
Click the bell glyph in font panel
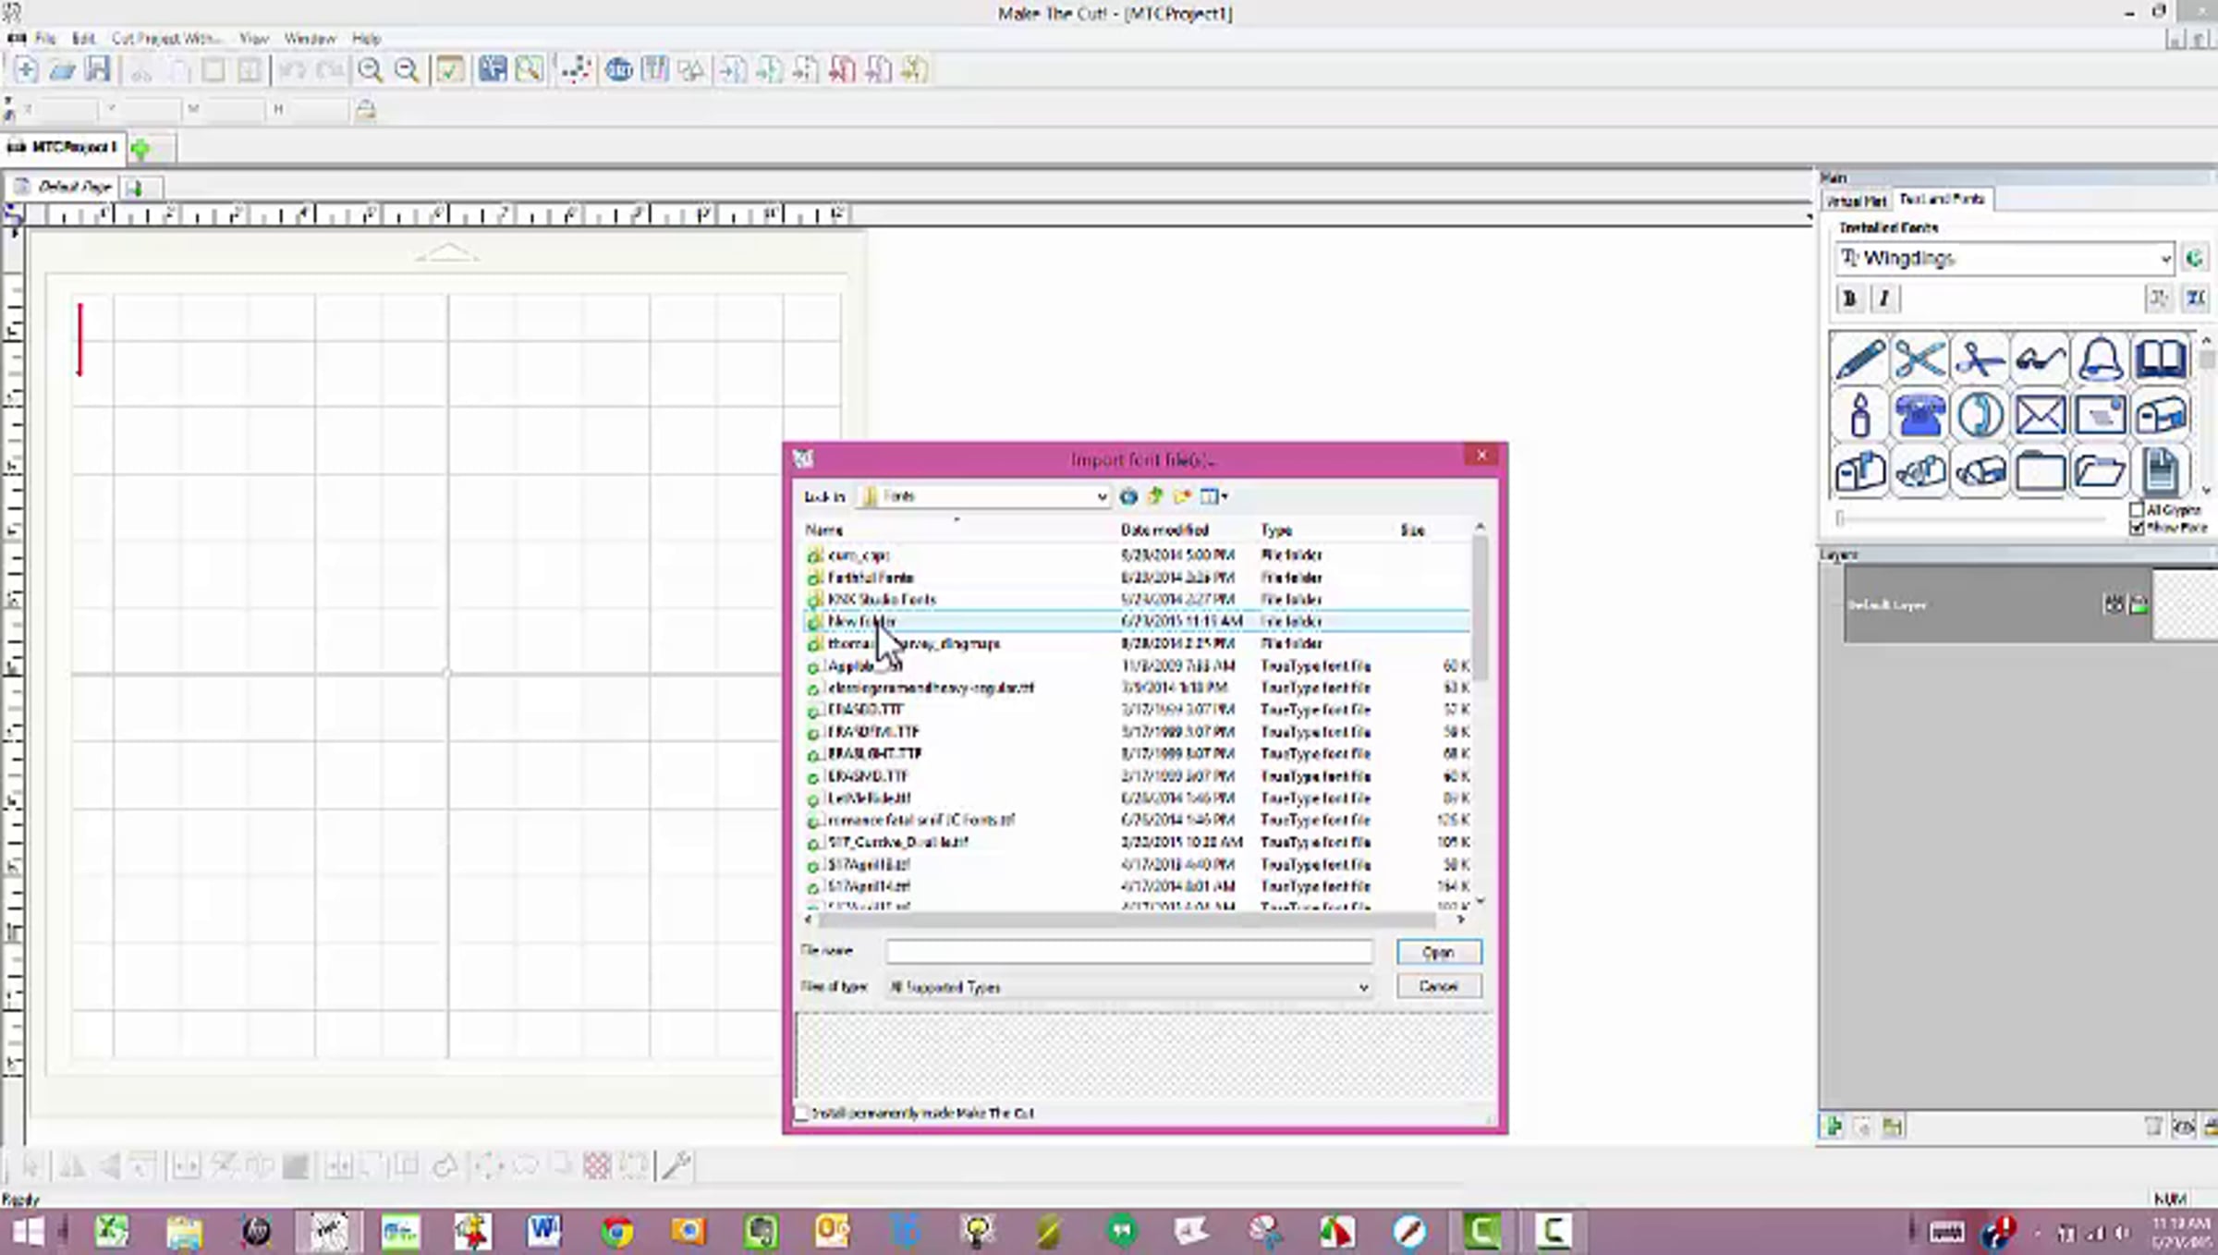tap(2100, 359)
